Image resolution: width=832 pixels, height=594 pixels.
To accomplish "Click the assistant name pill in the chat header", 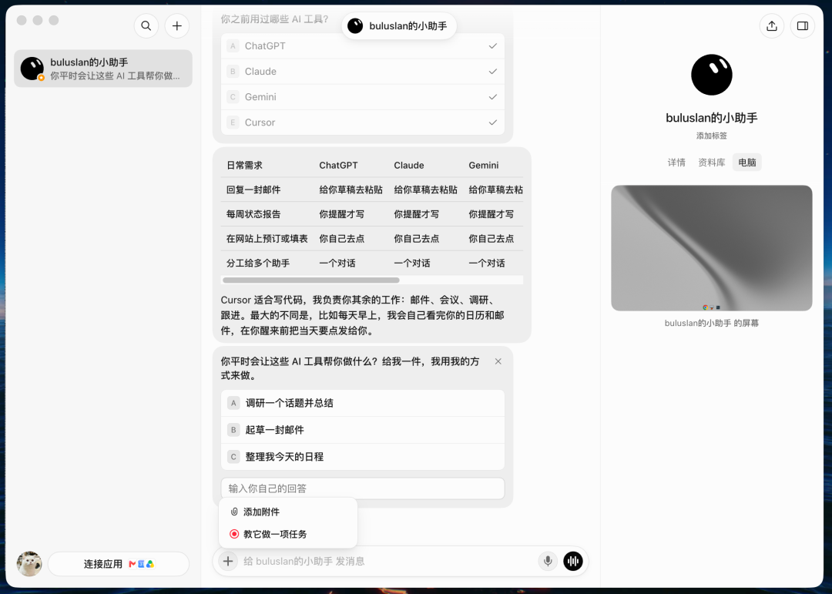I will point(399,26).
